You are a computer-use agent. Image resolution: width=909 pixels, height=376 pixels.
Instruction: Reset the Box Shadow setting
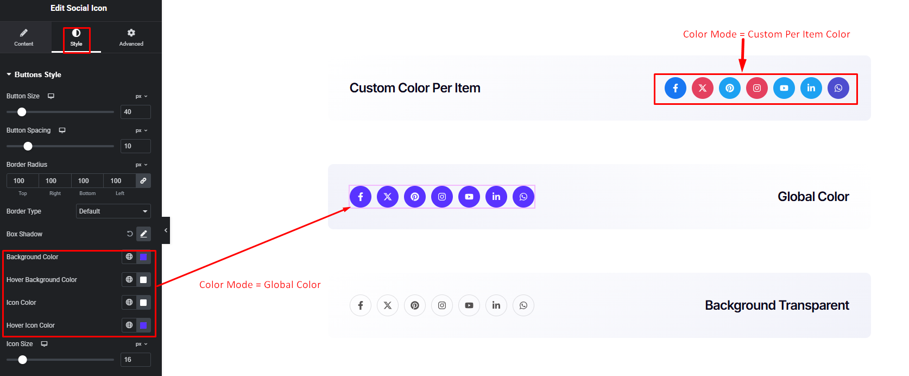click(130, 234)
